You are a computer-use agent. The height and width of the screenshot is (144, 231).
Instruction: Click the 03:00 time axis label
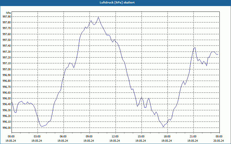[38, 136]
